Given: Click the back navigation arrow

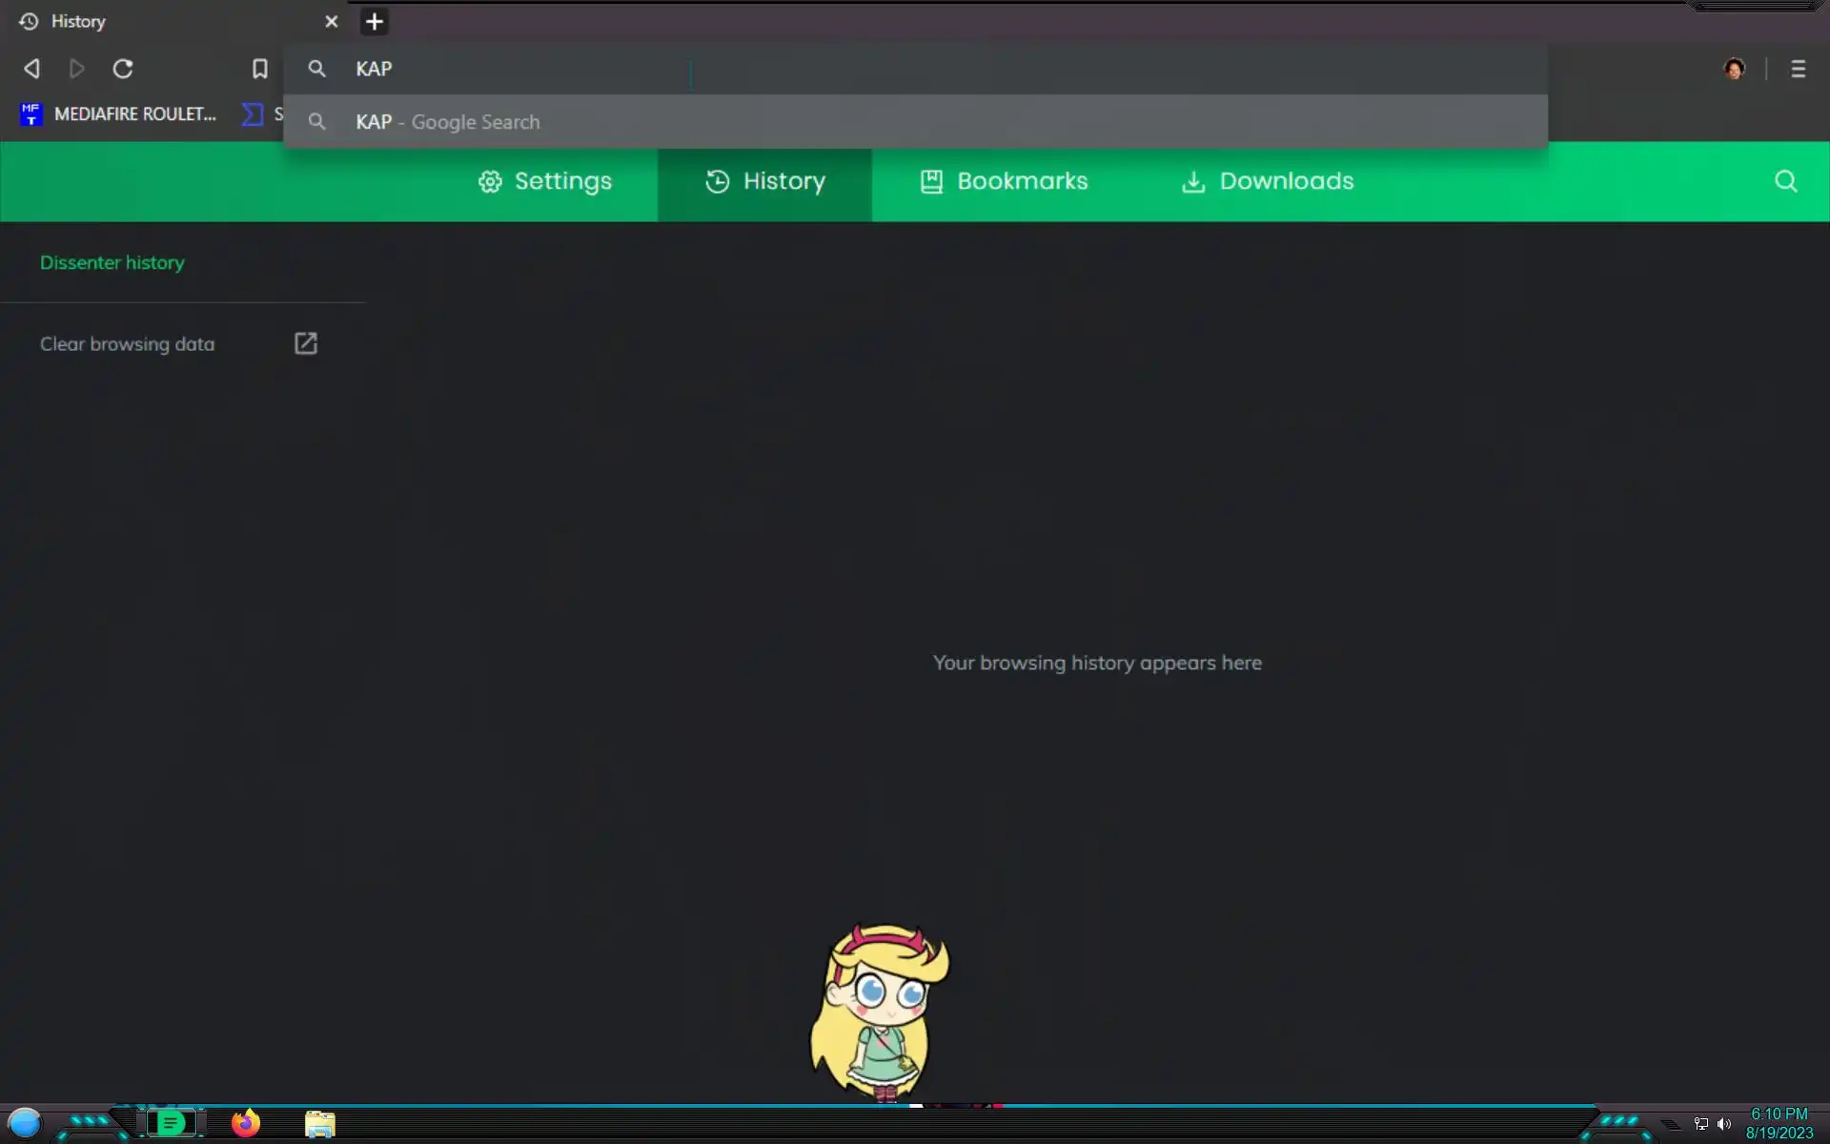Looking at the screenshot, I should click(x=31, y=69).
